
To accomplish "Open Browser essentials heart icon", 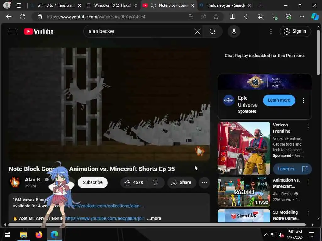I will tap(288, 17).
